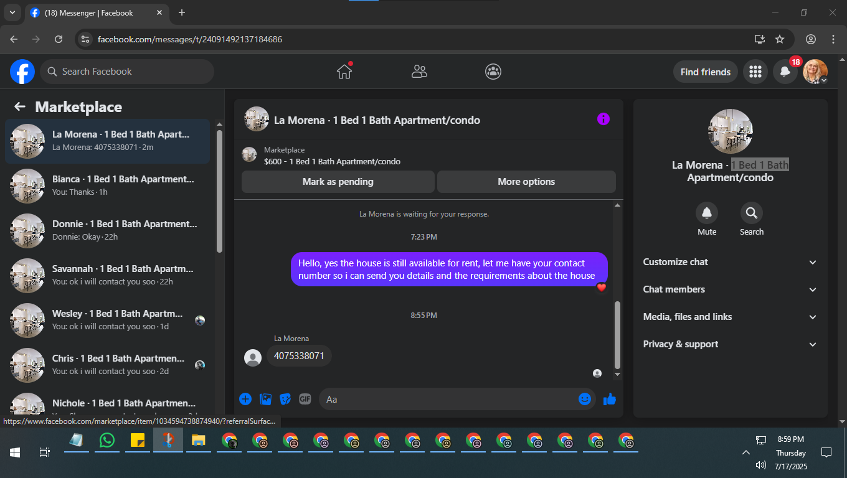
Task: Open a new Chrome tab
Action: pos(182,12)
